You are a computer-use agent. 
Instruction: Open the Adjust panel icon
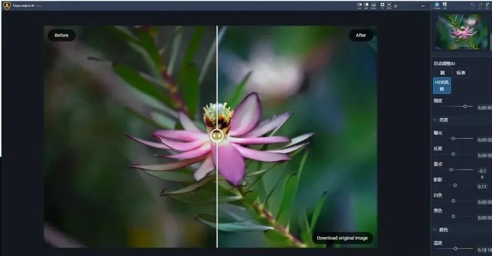[445, 5]
